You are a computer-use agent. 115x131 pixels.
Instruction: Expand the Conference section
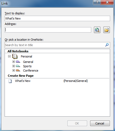[14, 70]
